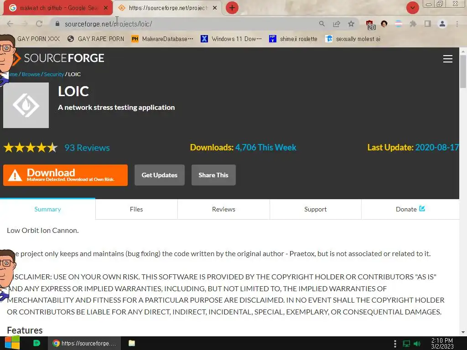467x350 pixels.
Task: Focus the sourceforge.net/projects/loic address bar
Action: tap(185, 24)
